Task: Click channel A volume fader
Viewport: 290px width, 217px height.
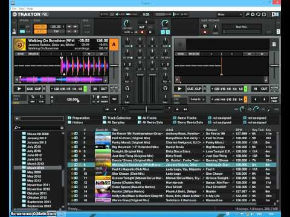Action: [140, 75]
